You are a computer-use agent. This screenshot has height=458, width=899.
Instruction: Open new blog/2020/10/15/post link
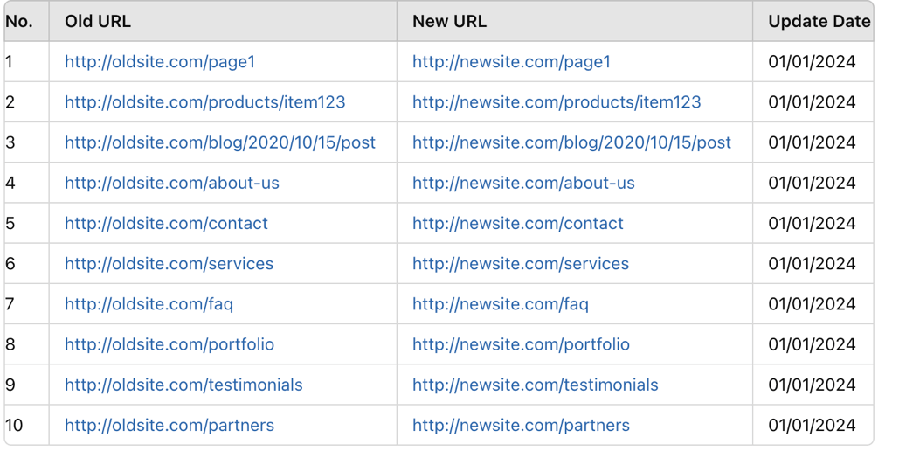[571, 142]
